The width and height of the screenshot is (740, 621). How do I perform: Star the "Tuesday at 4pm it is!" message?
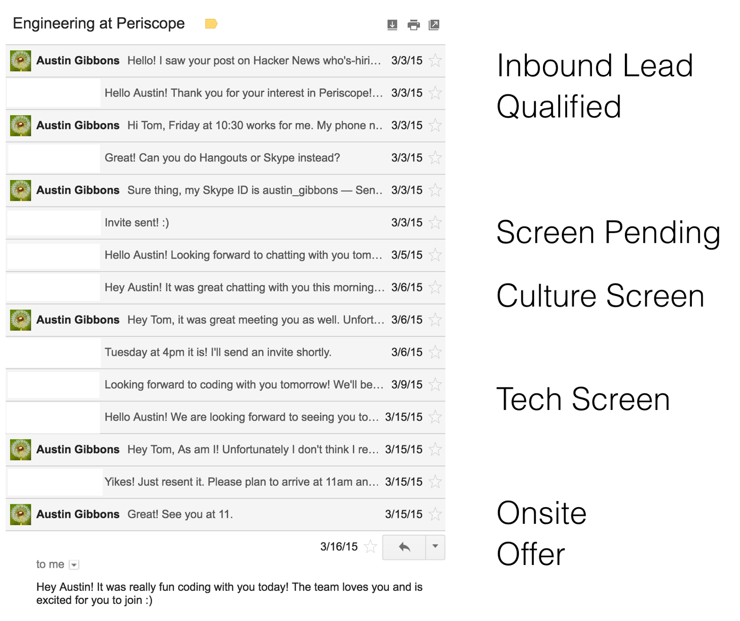[435, 352]
